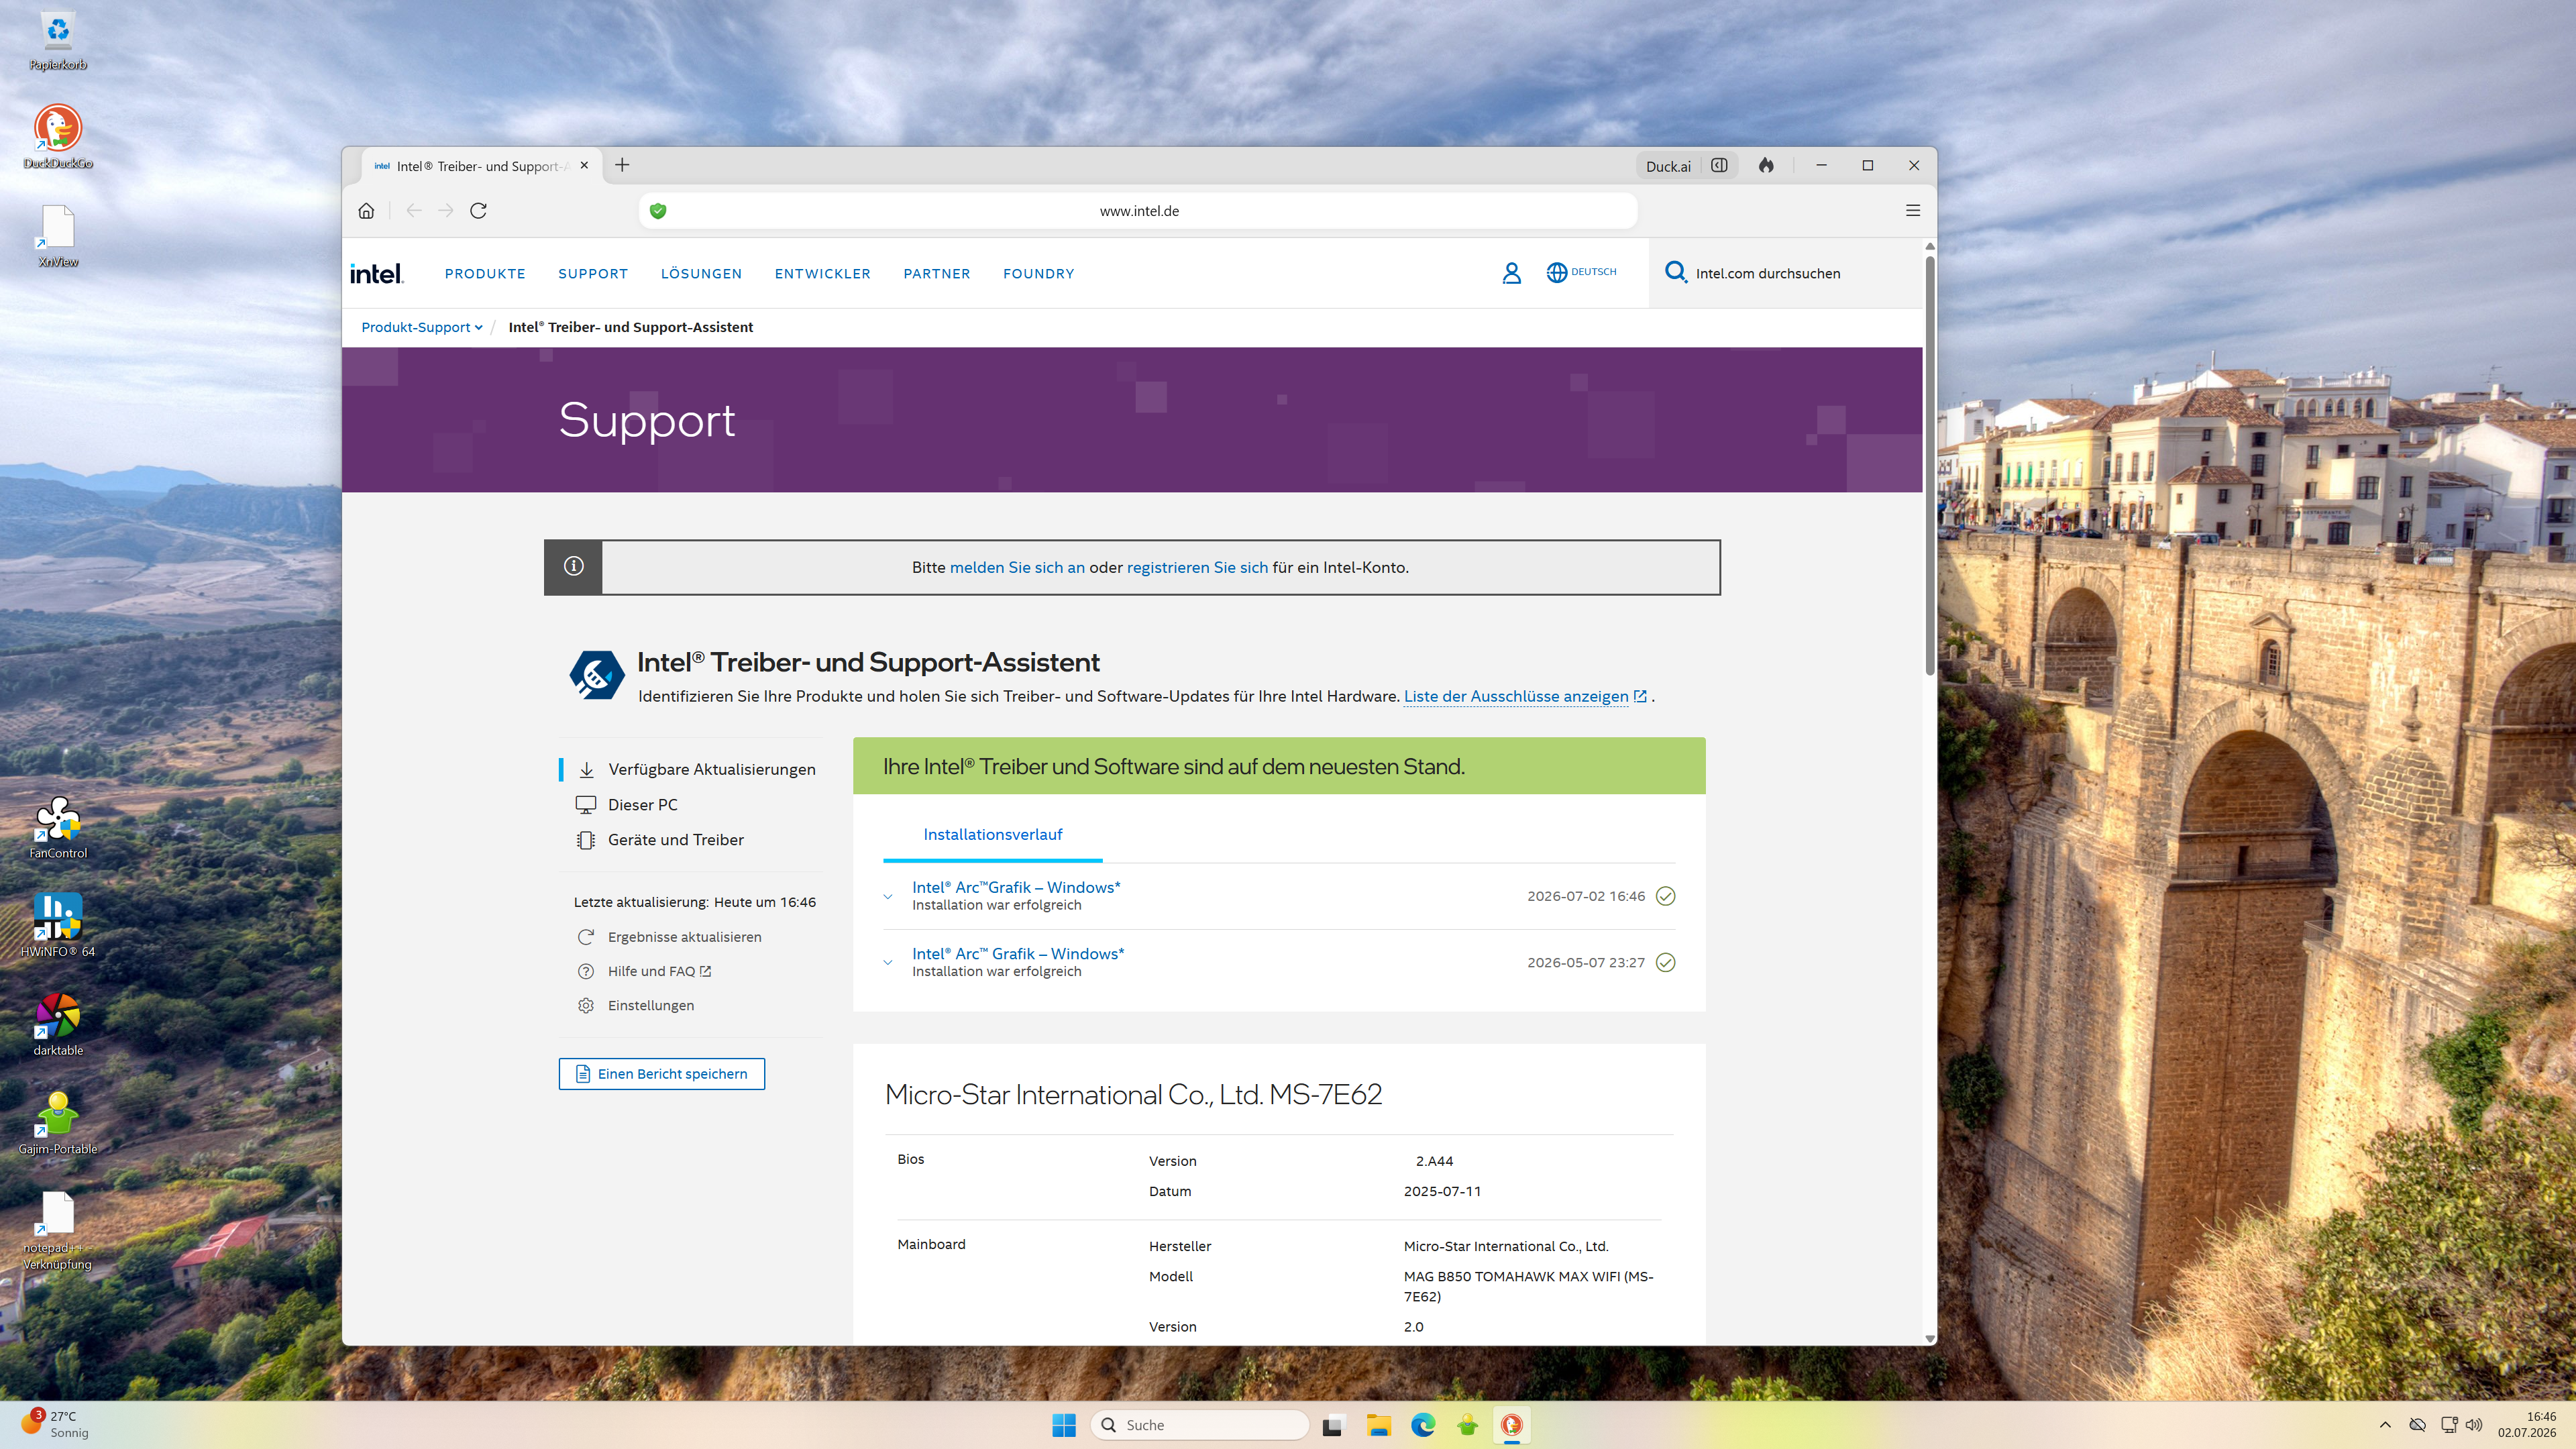
Task: Open the DuckDuckGo browser hamburger menu
Action: click(1912, 211)
